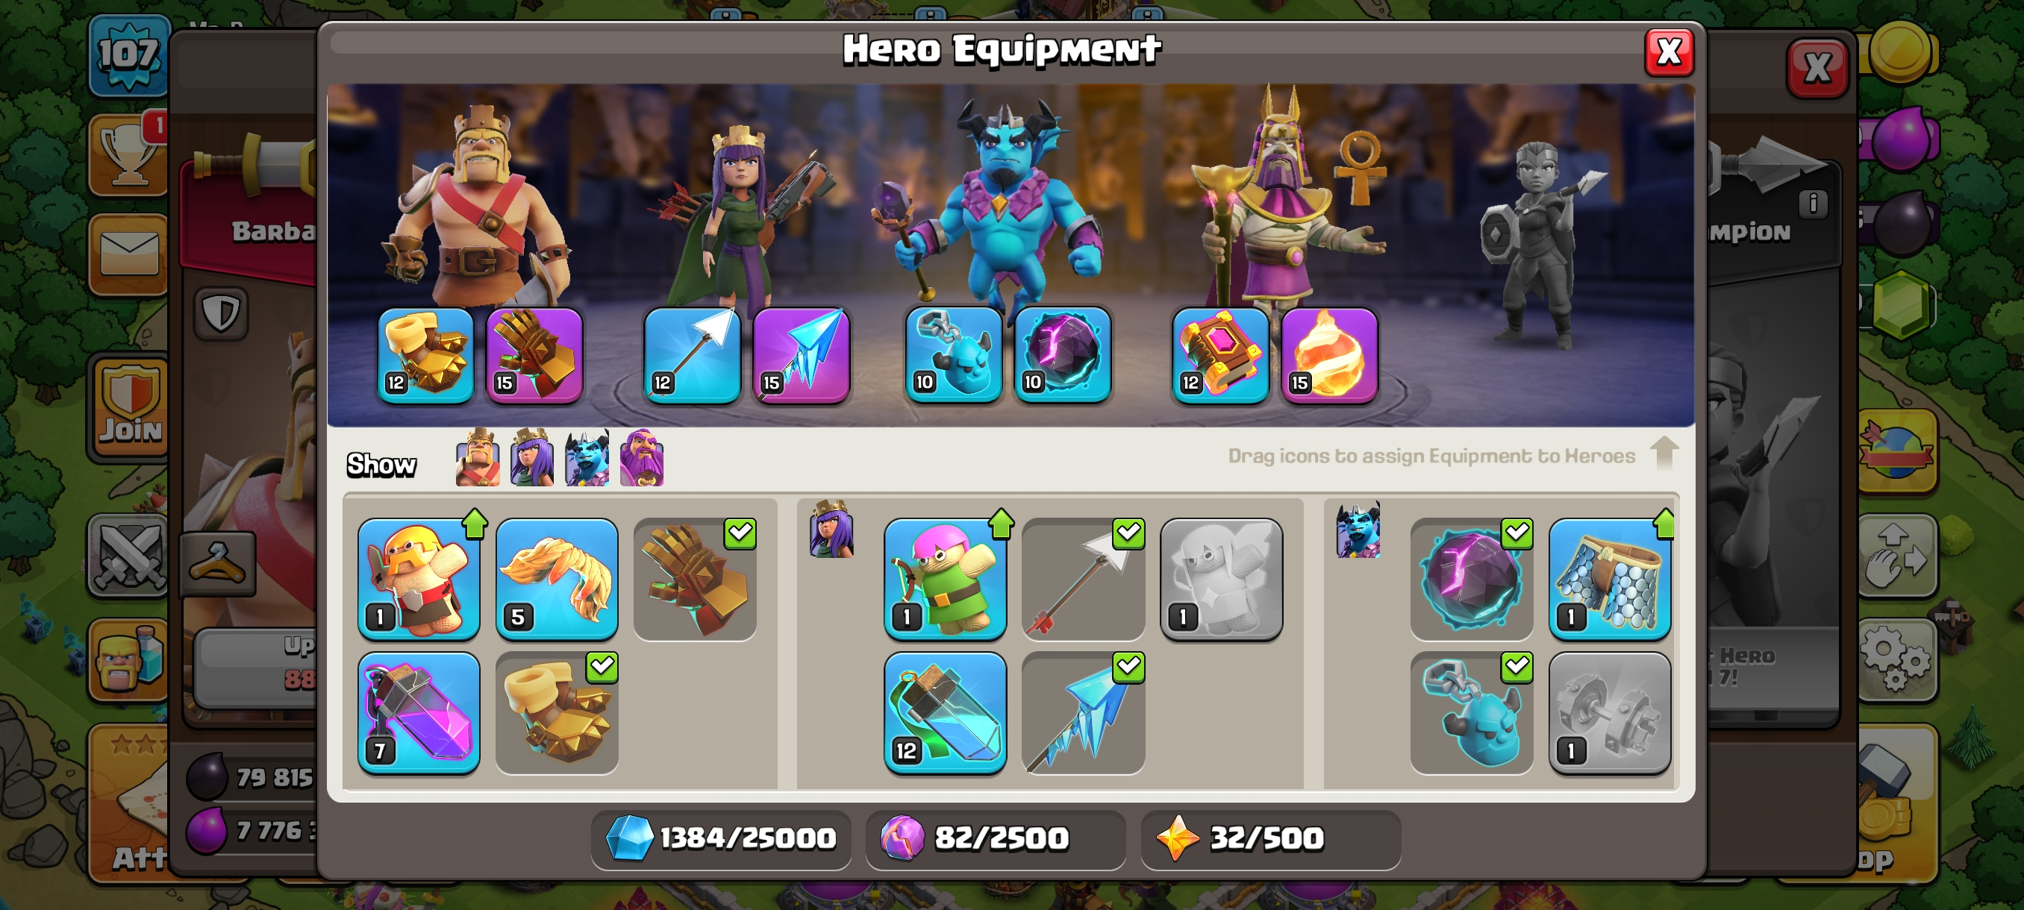This screenshot has height=910, width=2024.
Task: Close the Hero Equipment window
Action: click(x=1669, y=53)
